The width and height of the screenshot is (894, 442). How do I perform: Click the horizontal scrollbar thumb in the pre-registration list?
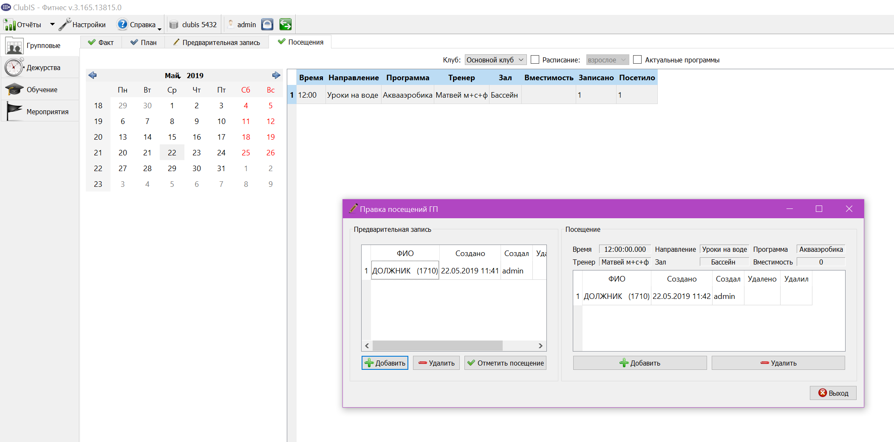point(438,346)
